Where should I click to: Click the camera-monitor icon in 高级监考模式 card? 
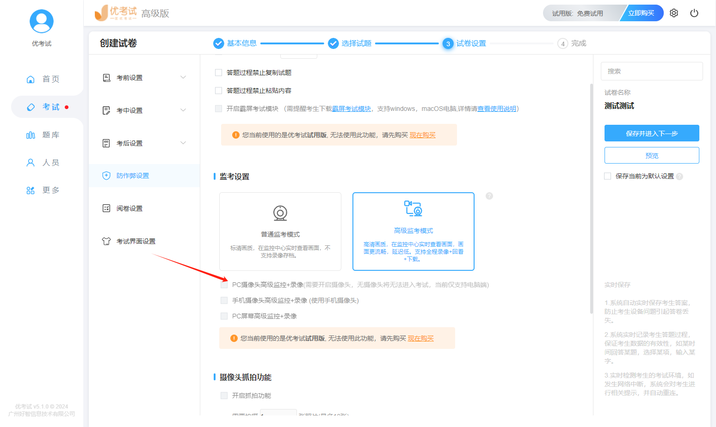[413, 208]
